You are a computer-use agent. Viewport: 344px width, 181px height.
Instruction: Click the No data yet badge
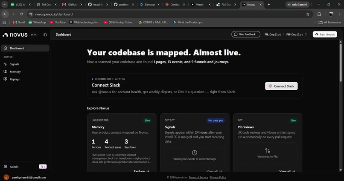tap(216, 121)
